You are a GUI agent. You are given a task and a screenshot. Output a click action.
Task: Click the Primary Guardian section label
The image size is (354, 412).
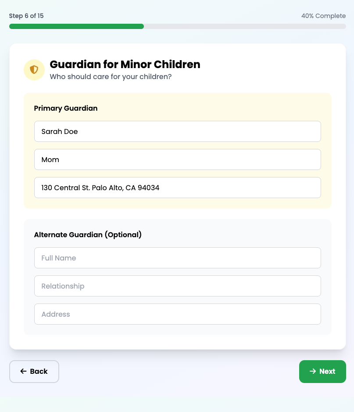[66, 108]
